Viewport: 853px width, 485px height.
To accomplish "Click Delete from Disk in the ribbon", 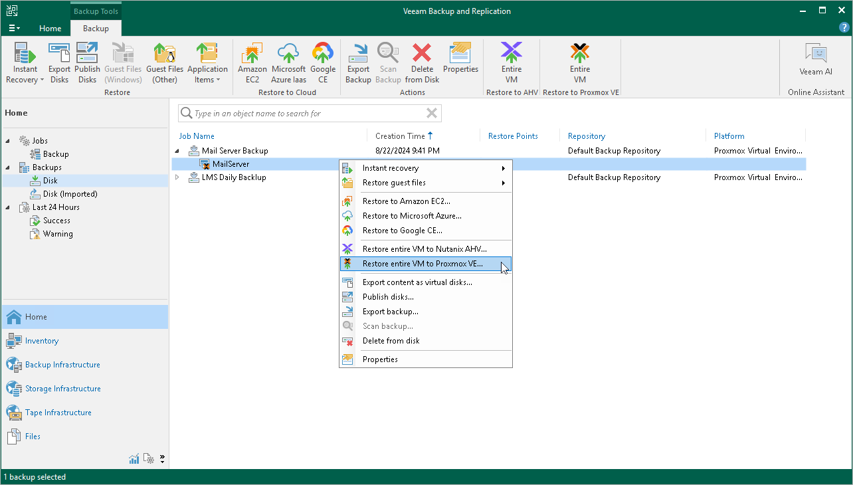I will pyautogui.click(x=422, y=63).
